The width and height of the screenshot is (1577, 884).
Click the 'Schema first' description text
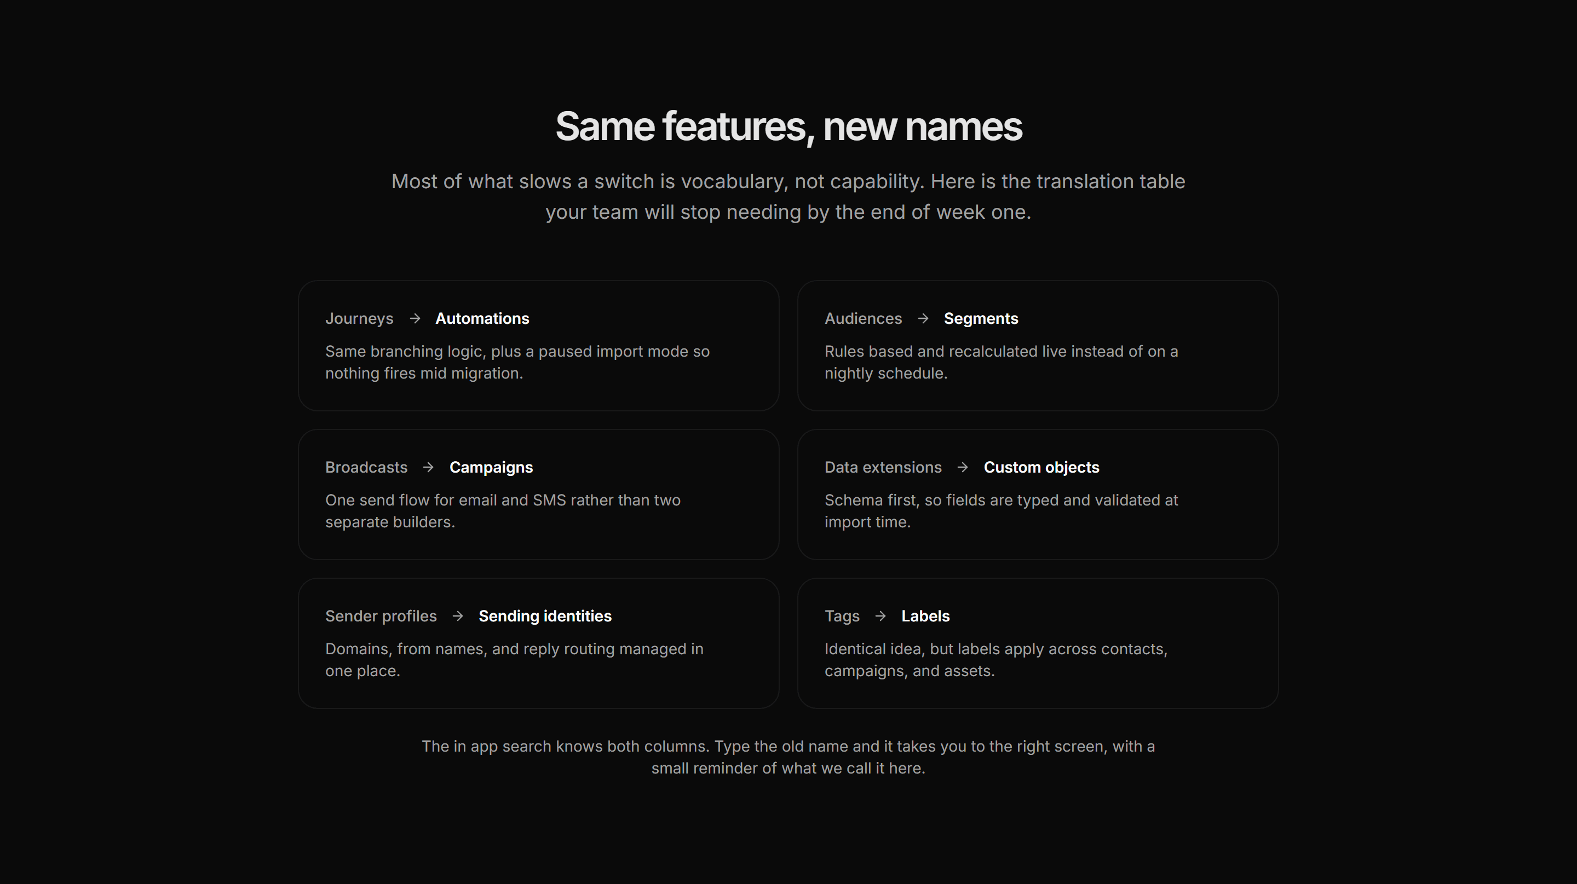[1001, 511]
